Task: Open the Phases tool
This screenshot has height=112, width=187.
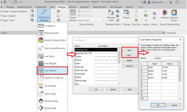Action: [x=126, y=15]
